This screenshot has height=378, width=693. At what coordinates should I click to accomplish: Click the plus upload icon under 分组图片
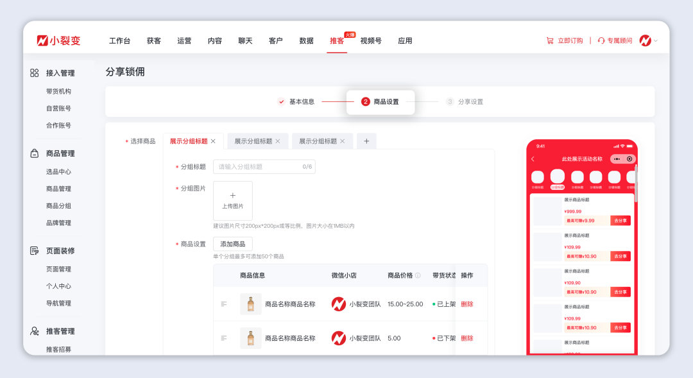[x=232, y=196]
